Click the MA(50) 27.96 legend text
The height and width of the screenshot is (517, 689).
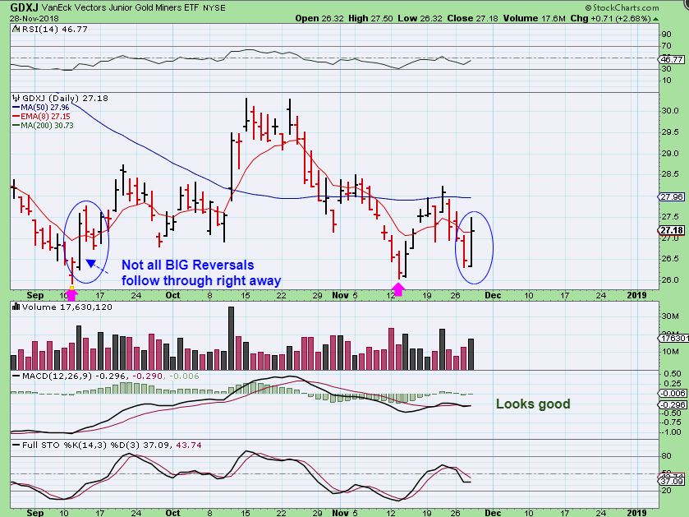click(x=45, y=108)
